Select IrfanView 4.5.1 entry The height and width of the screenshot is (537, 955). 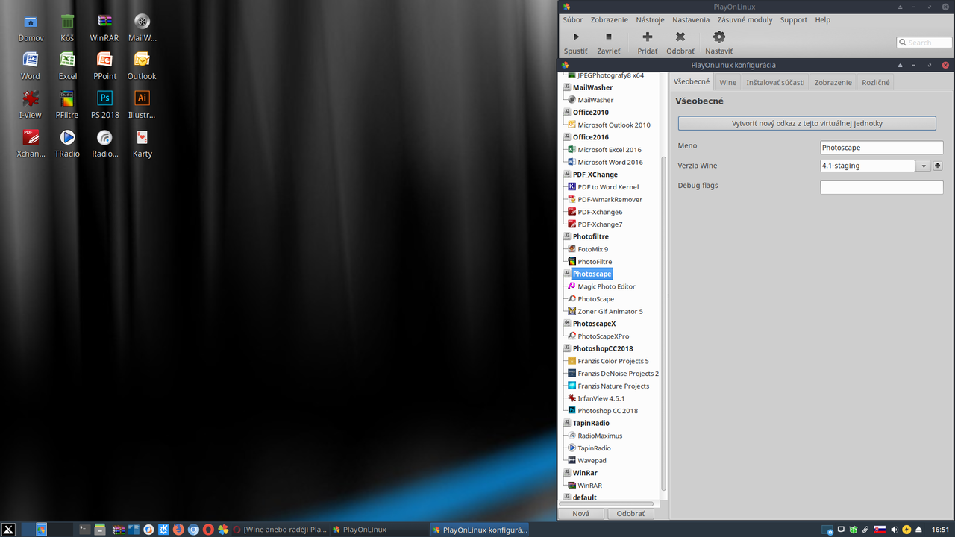tap(601, 398)
